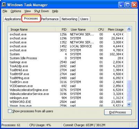Viewport: 139px width, 129px height.
Task: Switch to the Applications tab
Action: pyautogui.click(x=13, y=19)
